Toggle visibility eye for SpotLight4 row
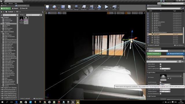 (x=148, y=36)
